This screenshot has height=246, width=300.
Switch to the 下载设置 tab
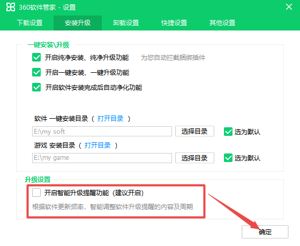click(29, 23)
